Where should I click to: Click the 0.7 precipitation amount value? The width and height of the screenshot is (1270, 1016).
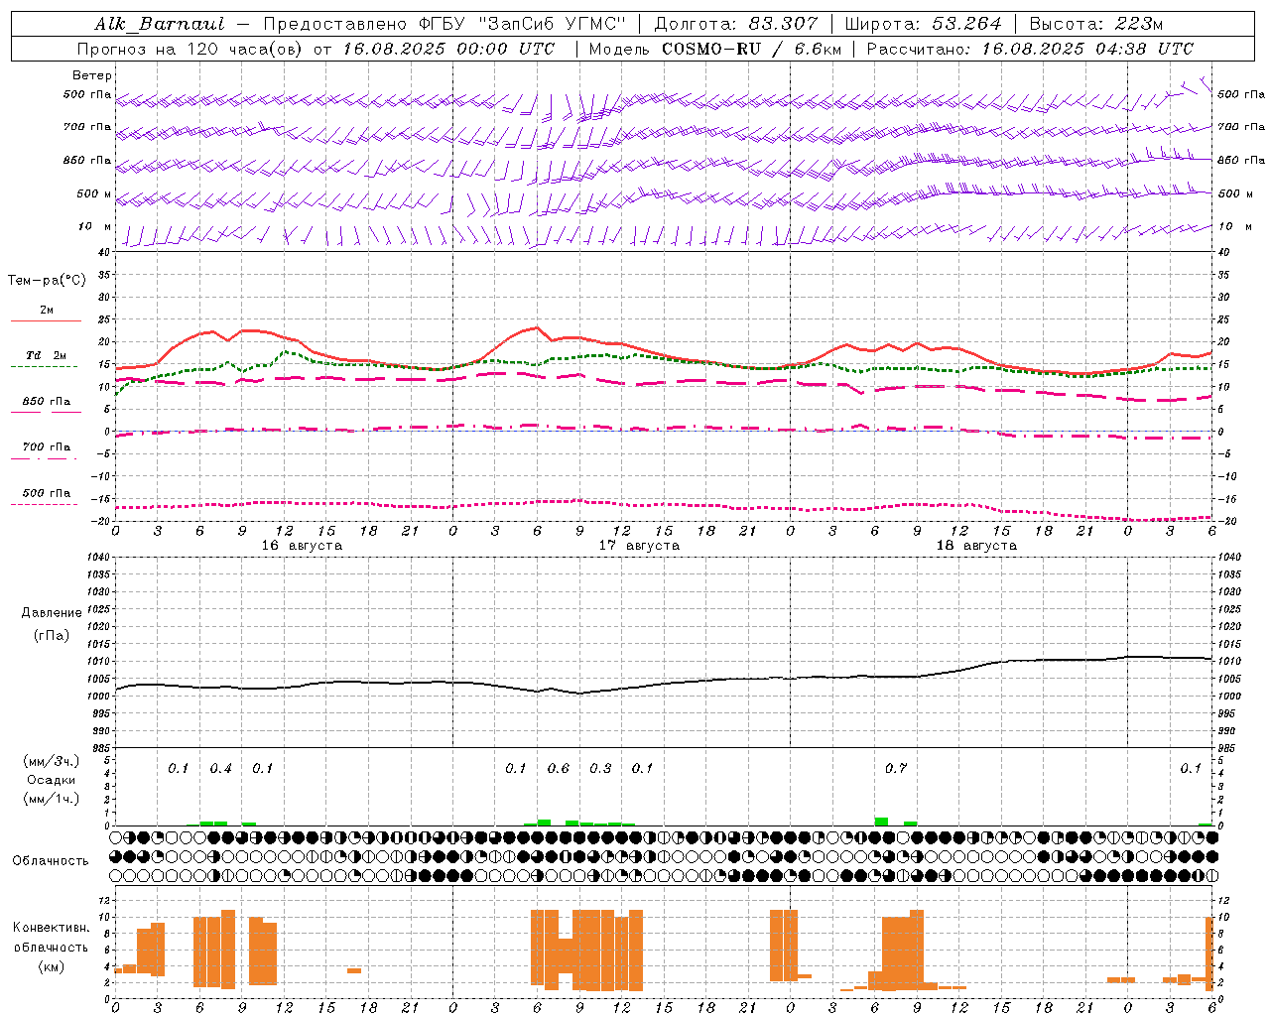[896, 769]
